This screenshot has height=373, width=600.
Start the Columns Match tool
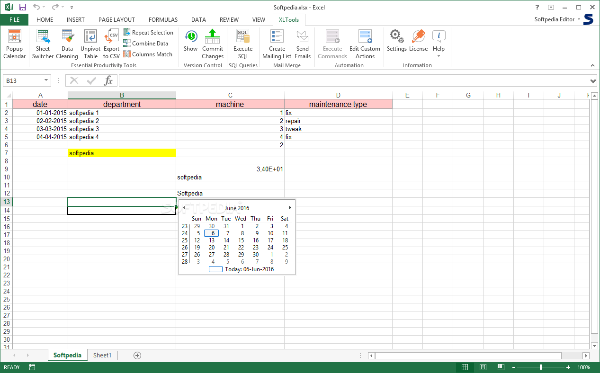tap(148, 54)
